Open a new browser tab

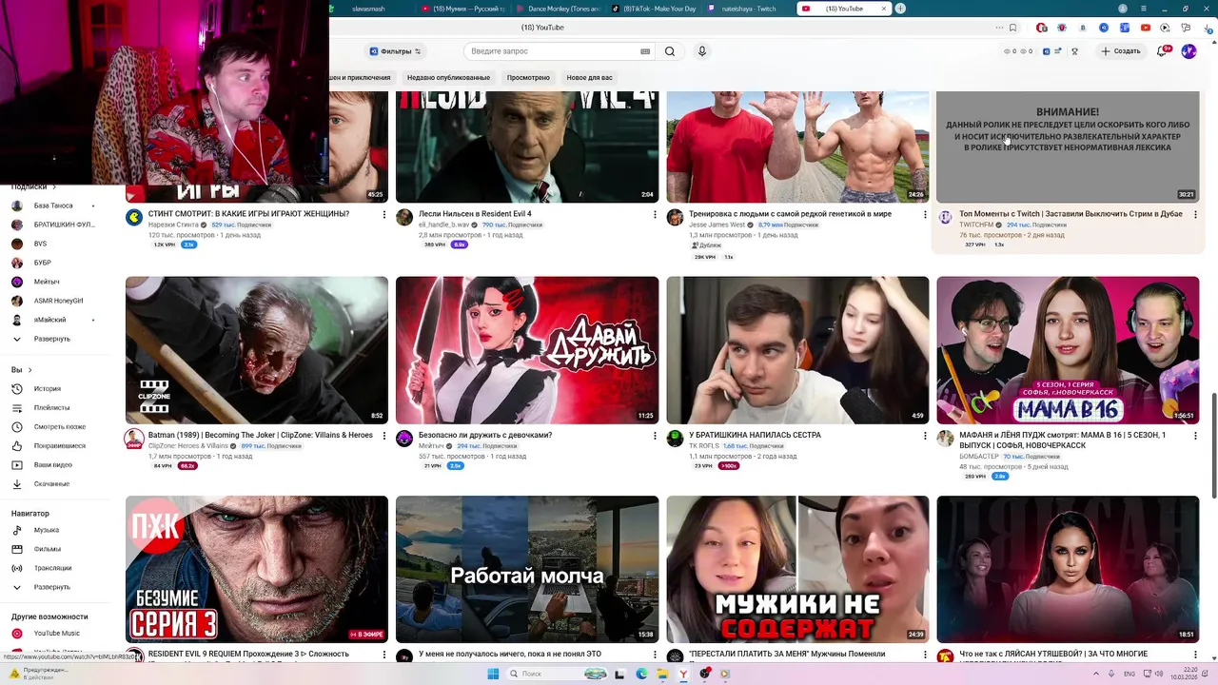point(900,9)
